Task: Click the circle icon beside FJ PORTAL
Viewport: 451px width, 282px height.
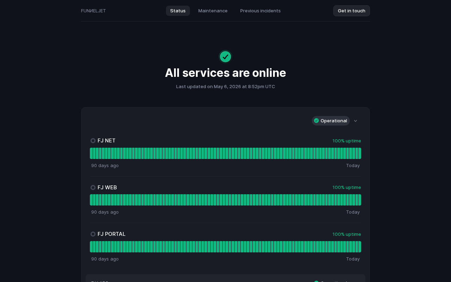Action: [x=93, y=234]
